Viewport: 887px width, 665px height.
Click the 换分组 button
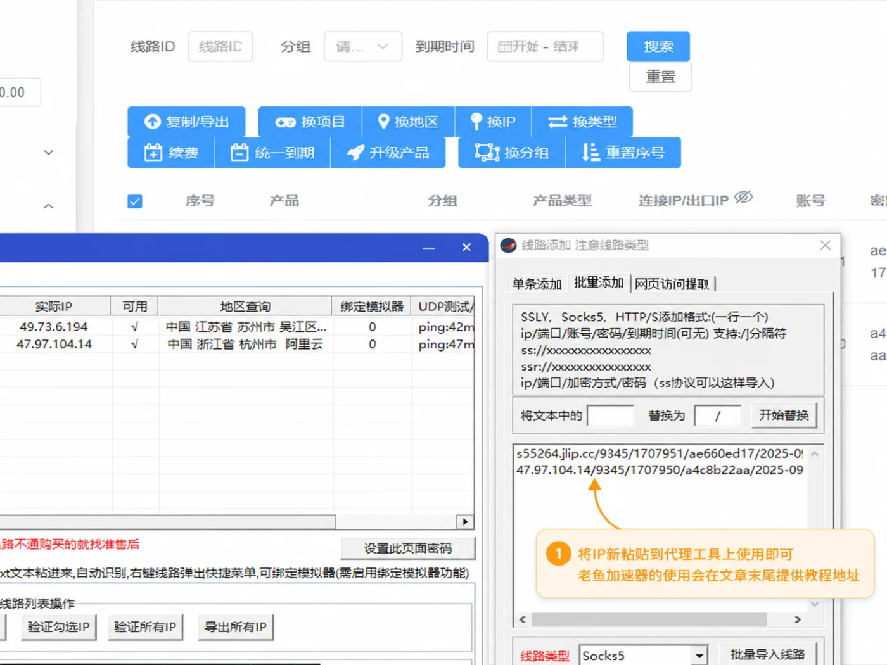click(511, 153)
